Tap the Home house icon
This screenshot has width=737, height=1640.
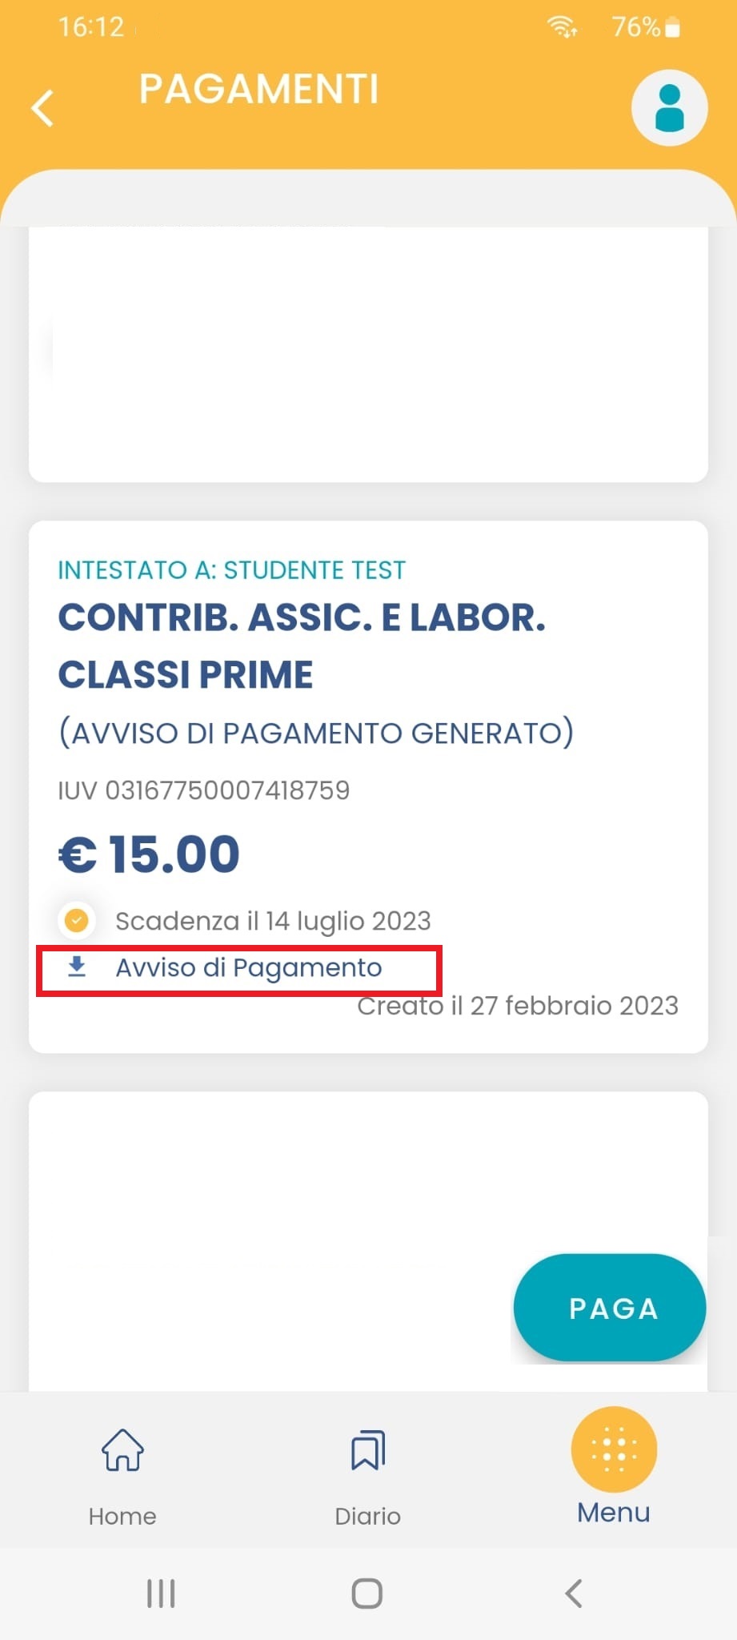point(122,1450)
